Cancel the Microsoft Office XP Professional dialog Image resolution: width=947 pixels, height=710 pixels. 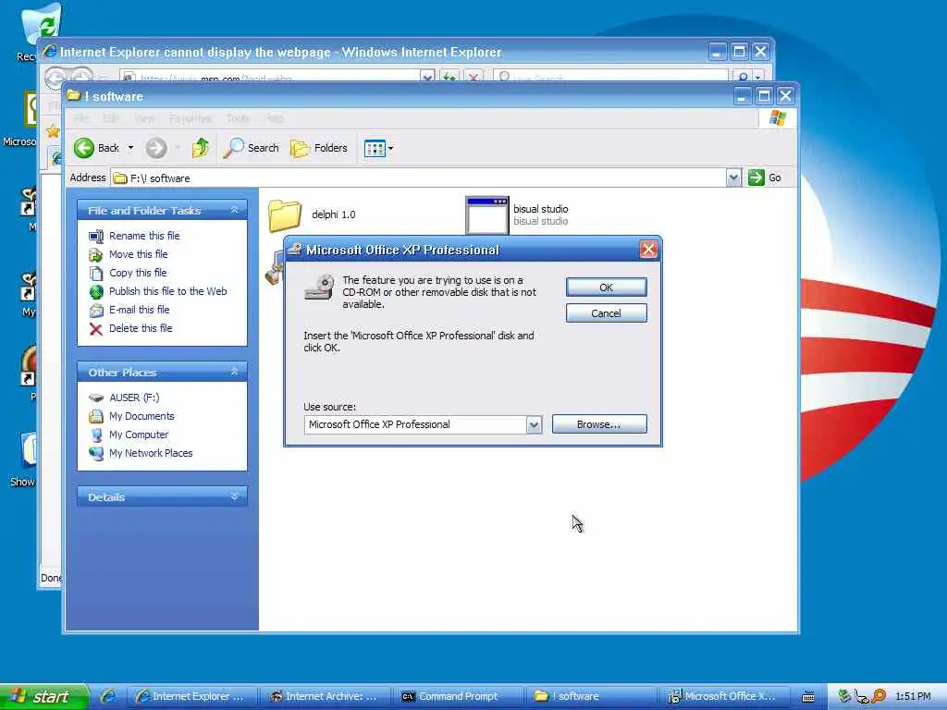[606, 313]
